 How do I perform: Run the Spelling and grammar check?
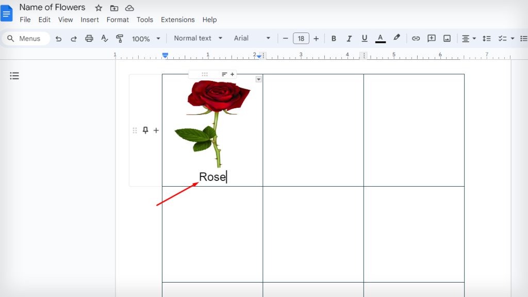click(103, 38)
